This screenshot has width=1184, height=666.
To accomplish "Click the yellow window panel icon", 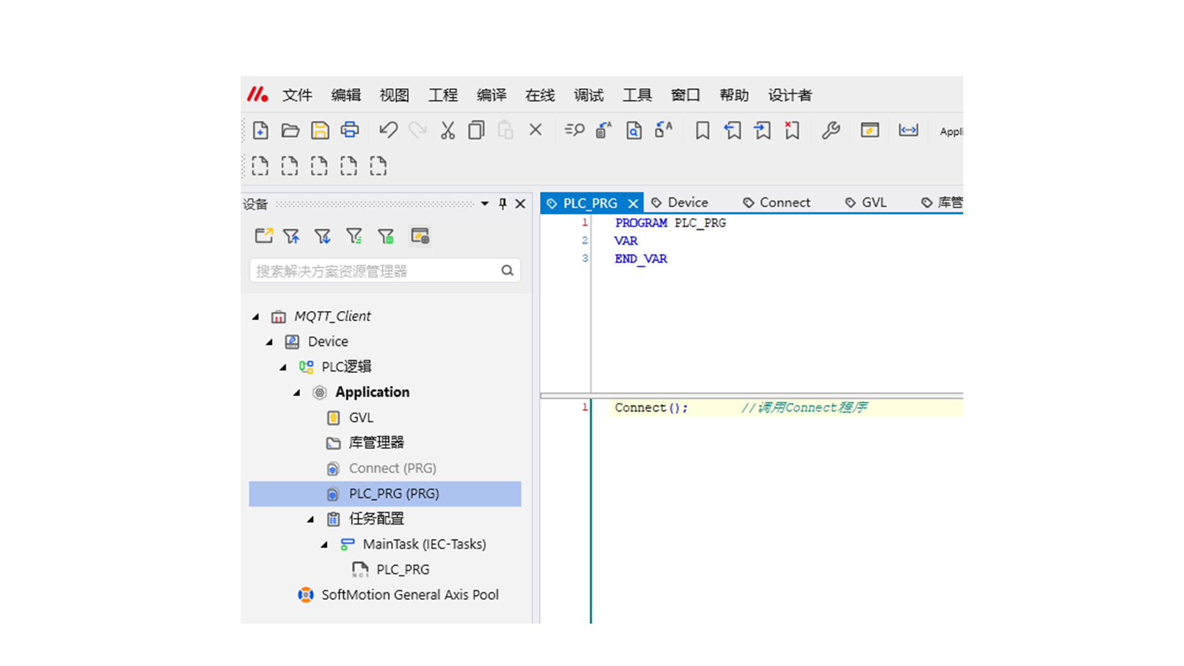I will tap(869, 130).
